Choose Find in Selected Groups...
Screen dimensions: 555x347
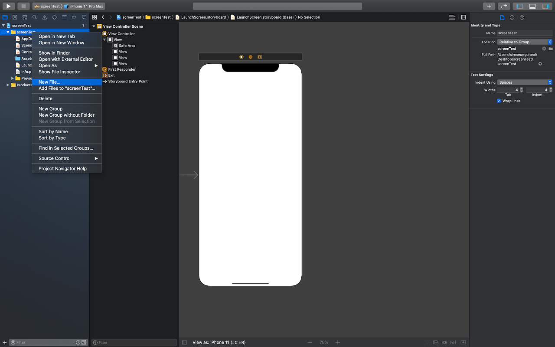(x=67, y=148)
